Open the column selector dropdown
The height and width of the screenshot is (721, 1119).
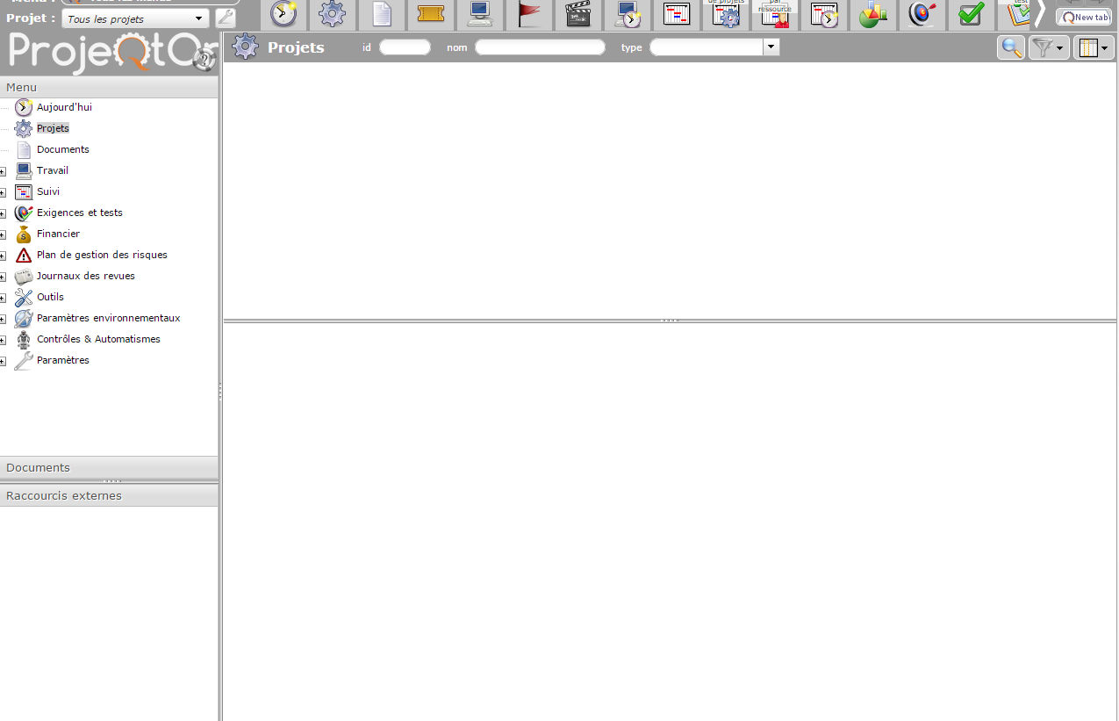coord(1094,48)
